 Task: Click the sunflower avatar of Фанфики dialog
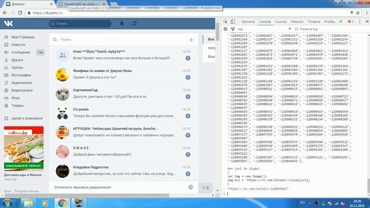click(x=62, y=75)
